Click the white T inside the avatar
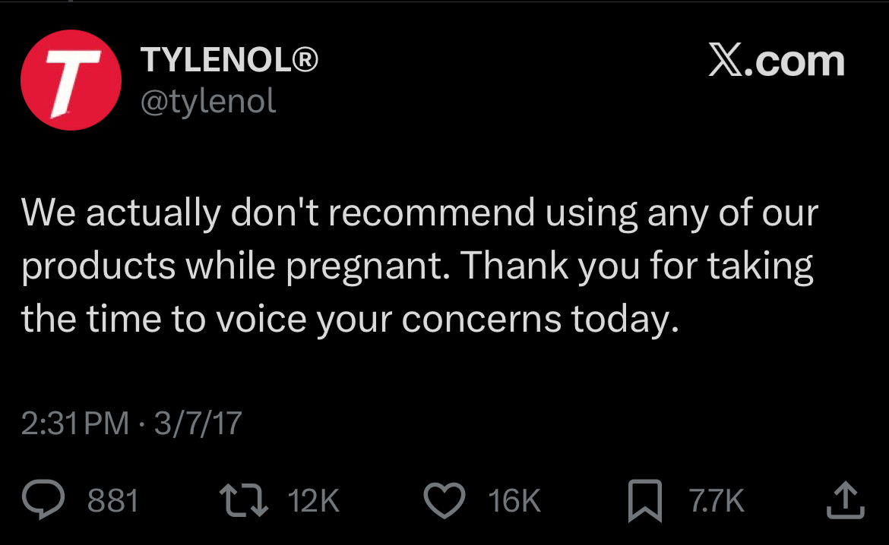889x545 pixels. (x=73, y=83)
